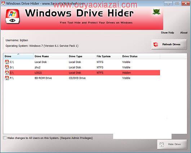
Task: Click NTFS in the D:\ row
Action: (100, 67)
